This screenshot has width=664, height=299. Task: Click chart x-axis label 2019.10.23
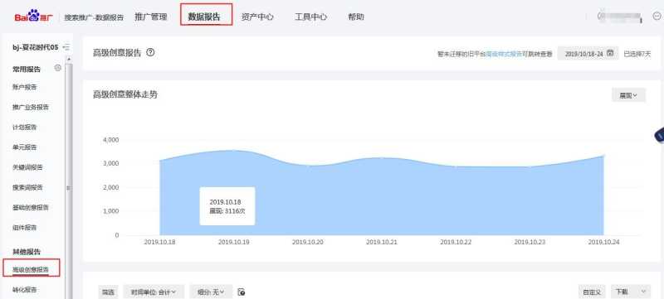pos(530,243)
